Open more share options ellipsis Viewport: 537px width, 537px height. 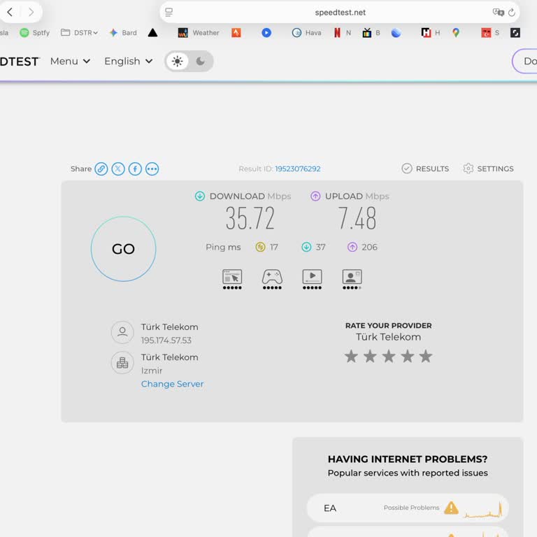point(152,169)
